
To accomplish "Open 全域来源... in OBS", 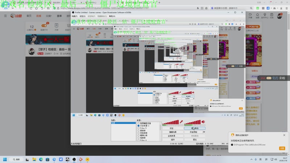I will click(173, 136).
